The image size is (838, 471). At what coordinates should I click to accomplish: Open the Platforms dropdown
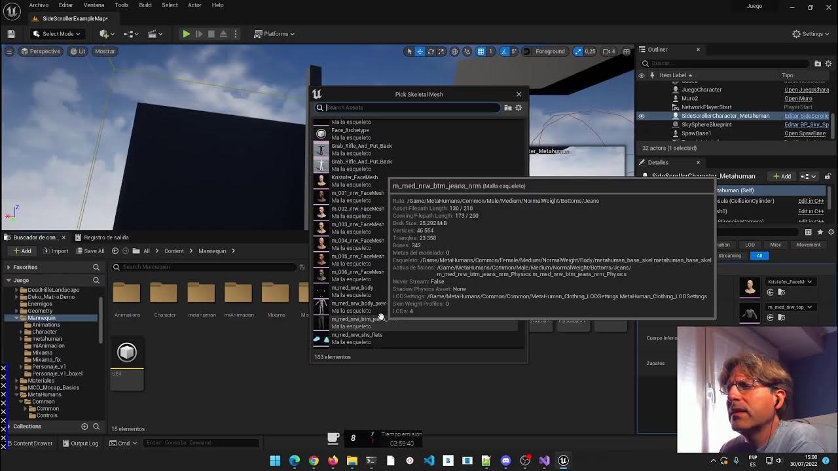pos(274,33)
